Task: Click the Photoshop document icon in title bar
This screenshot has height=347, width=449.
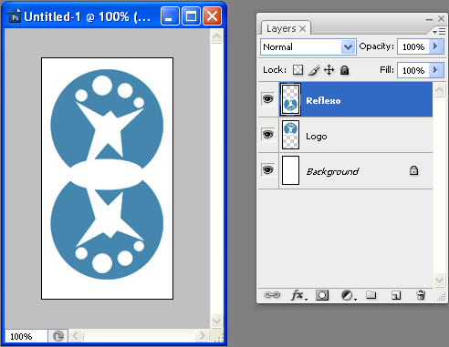Action: click(15, 16)
